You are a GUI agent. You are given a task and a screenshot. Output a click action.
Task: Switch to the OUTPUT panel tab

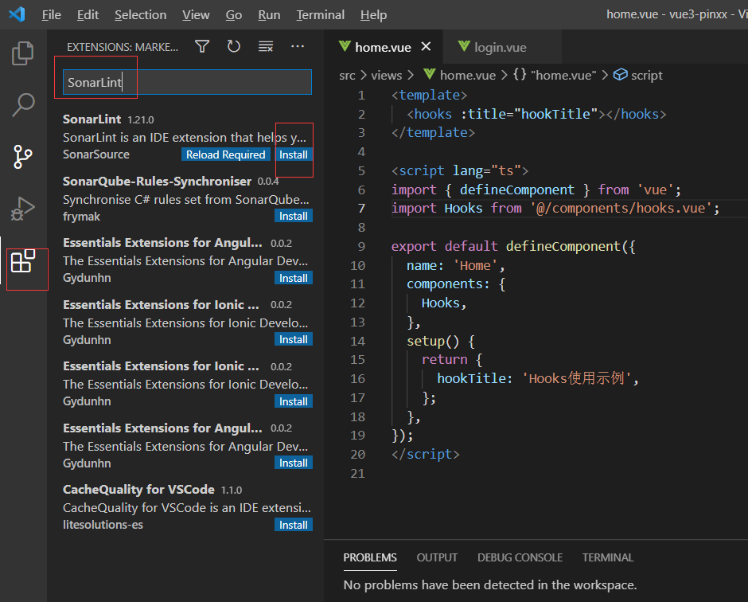[437, 557]
